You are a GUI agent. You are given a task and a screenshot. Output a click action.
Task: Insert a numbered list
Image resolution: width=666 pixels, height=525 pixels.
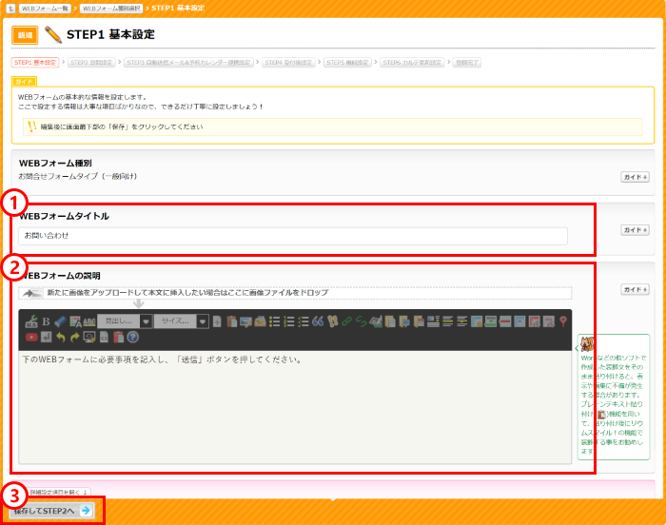(289, 321)
